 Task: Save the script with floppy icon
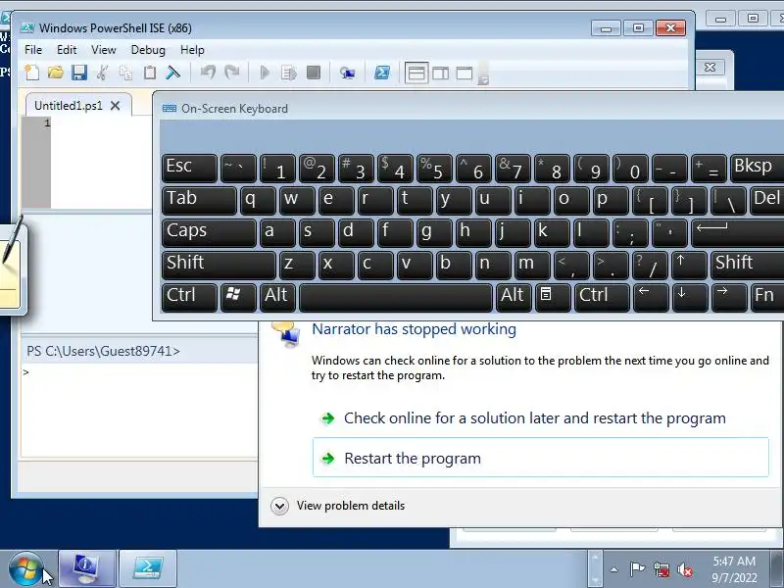click(x=79, y=73)
